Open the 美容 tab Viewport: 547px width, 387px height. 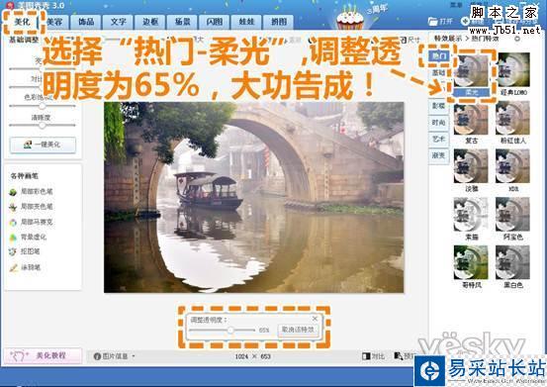point(54,22)
